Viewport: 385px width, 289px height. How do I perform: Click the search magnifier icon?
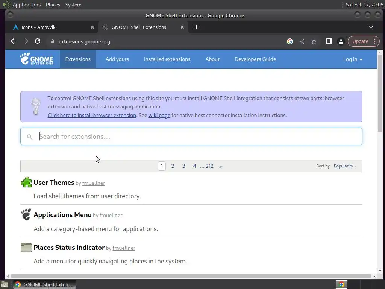[29, 137]
